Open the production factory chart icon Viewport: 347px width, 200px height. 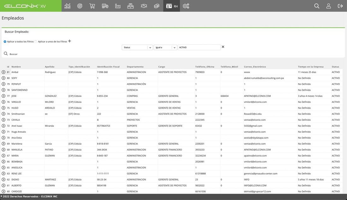[118, 6]
